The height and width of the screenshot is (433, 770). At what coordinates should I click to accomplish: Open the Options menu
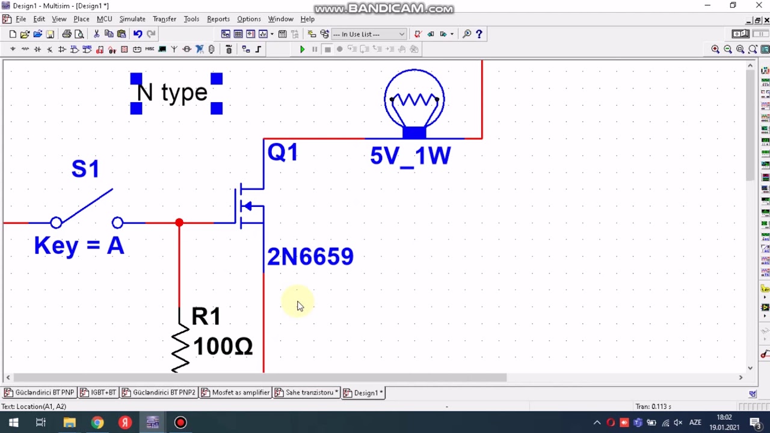pos(248,19)
